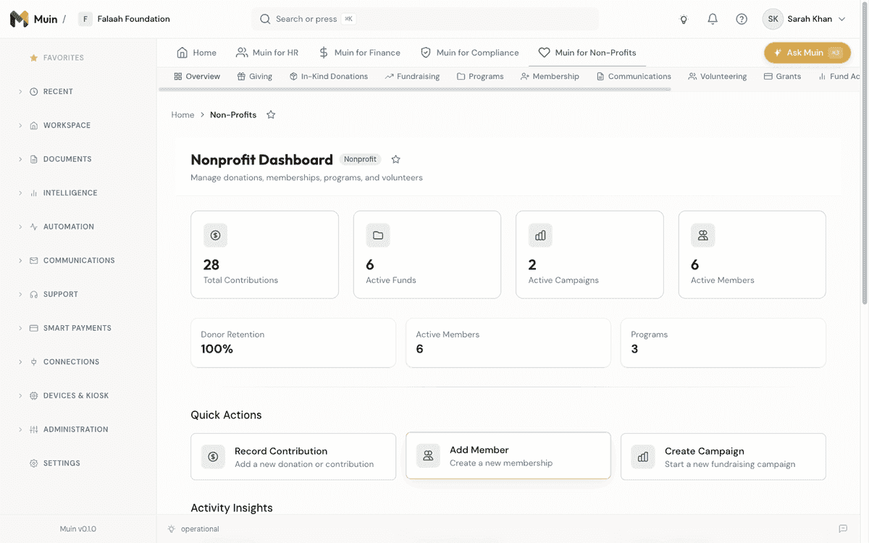Switch to Muin for Finance tab
The image size is (869, 543).
(359, 52)
